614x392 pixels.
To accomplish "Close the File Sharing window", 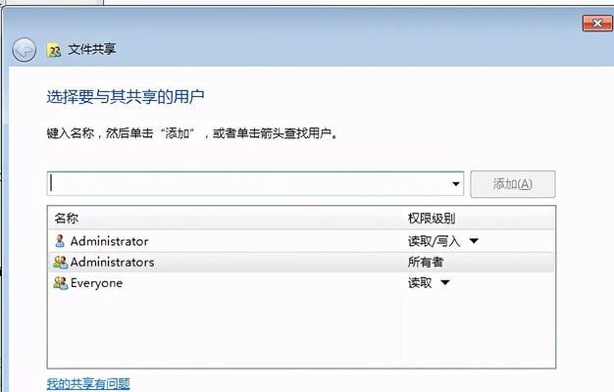I will (x=597, y=24).
